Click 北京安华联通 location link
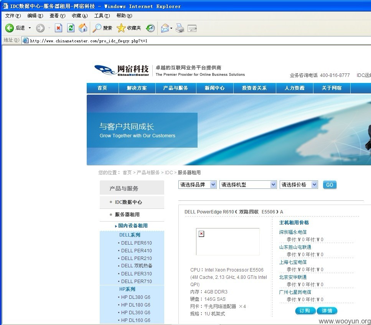 click(293, 277)
